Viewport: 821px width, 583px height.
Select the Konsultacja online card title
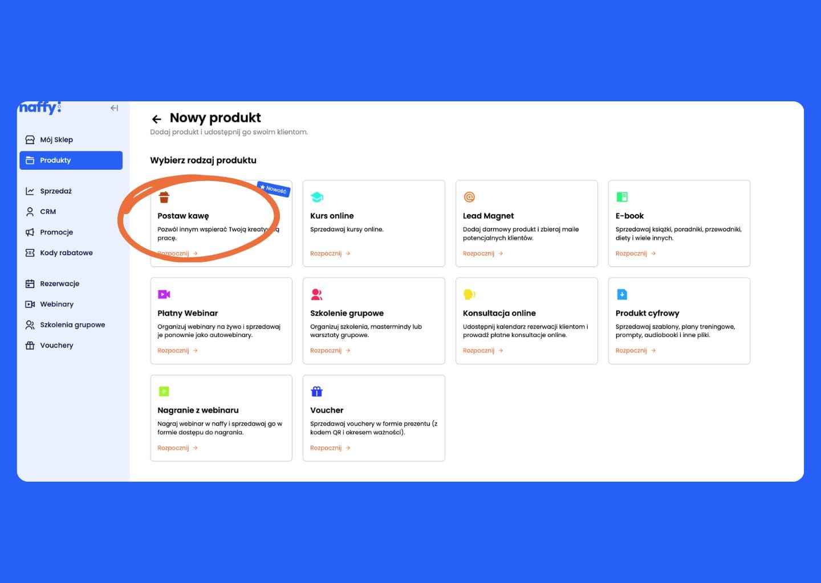coord(499,313)
